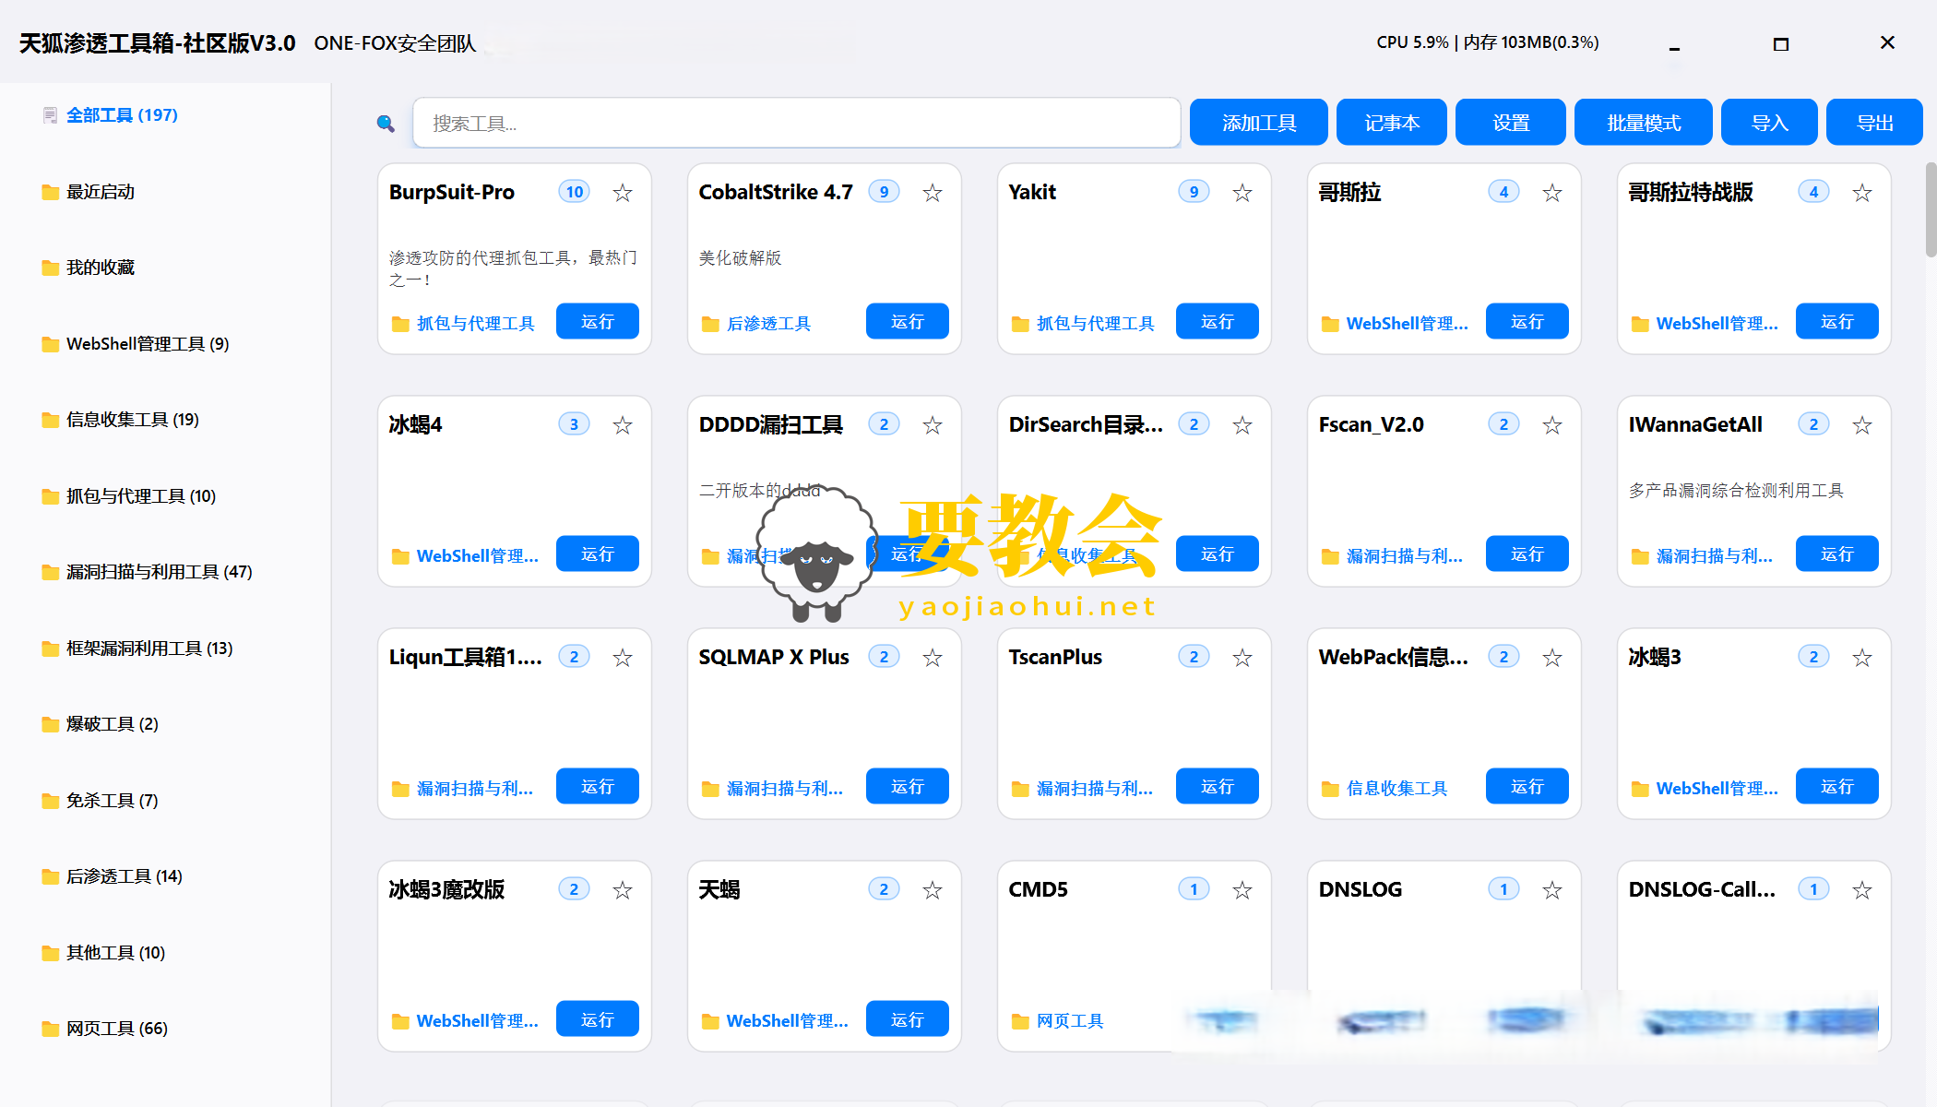Open the 网页工具 folder icon
This screenshot has width=1937, height=1107.
[x=51, y=1028]
